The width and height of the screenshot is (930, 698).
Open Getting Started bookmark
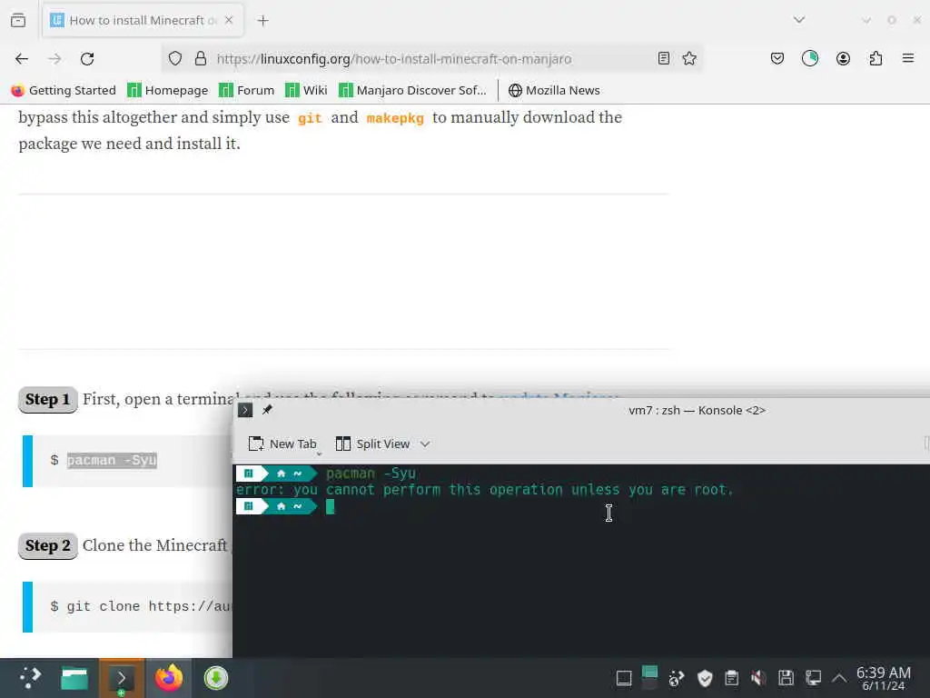click(64, 90)
